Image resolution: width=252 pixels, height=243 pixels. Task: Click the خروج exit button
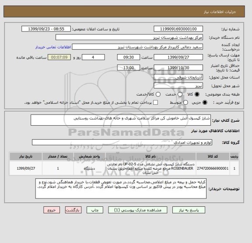pos(52,210)
